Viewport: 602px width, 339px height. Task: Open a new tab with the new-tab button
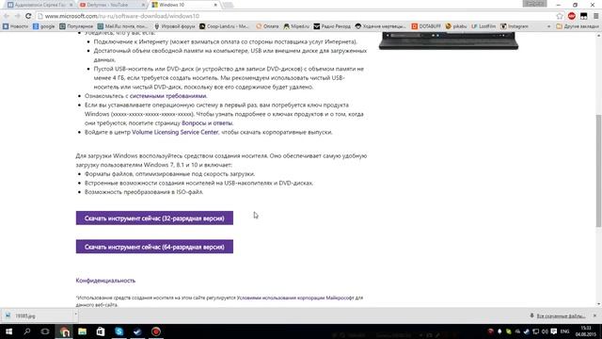(228, 5)
